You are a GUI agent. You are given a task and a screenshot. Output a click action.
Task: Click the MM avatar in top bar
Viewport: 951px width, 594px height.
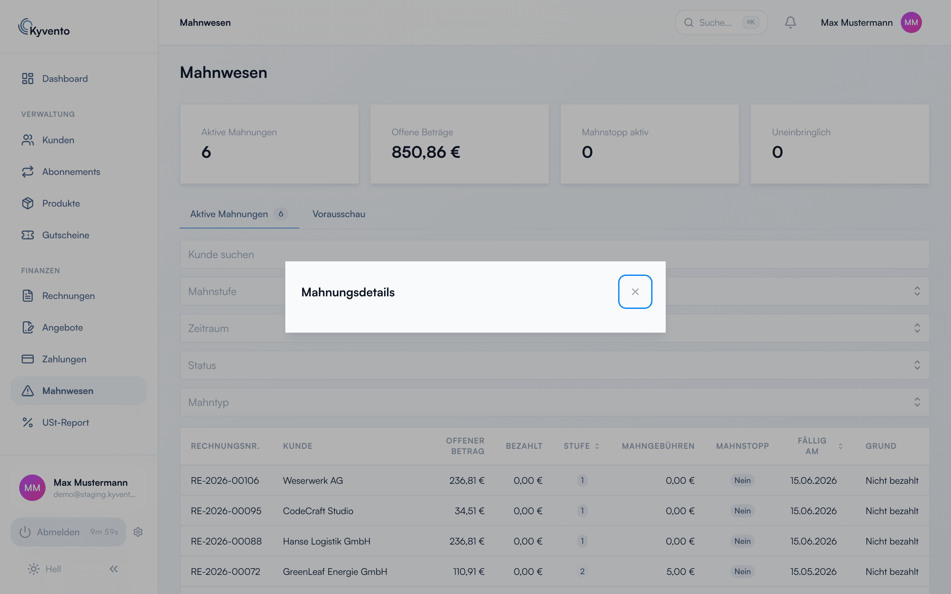pyautogui.click(x=911, y=22)
